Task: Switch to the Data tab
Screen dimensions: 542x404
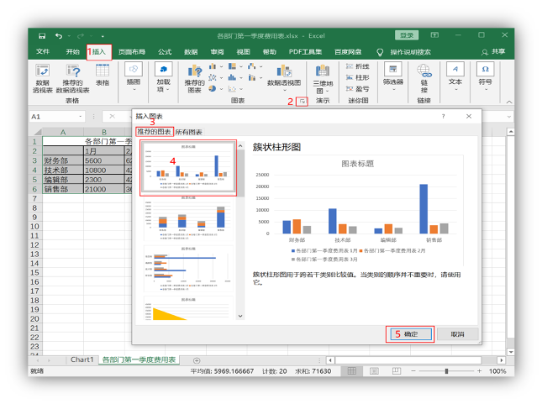Action: (x=191, y=52)
